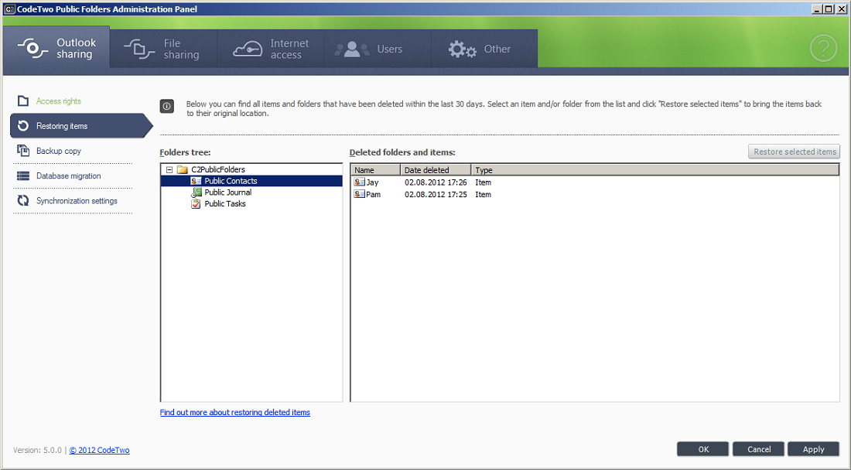Open the Internet access tab
Viewport: 851px width, 470px height.
pos(271,49)
